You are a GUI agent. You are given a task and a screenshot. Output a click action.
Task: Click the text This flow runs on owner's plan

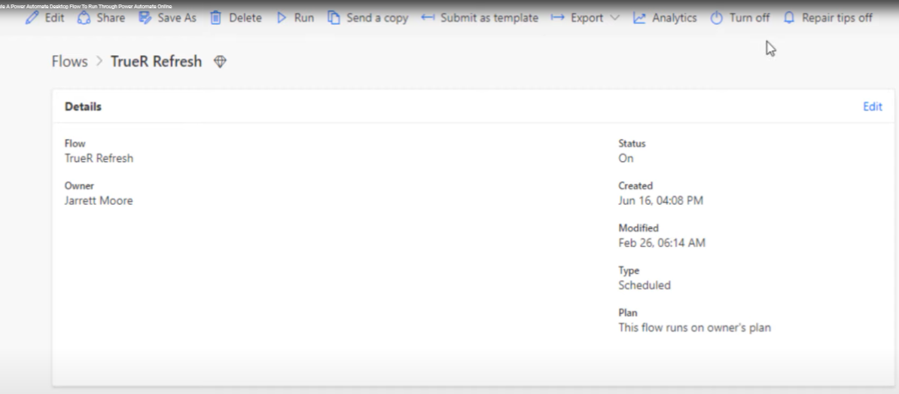(x=695, y=328)
